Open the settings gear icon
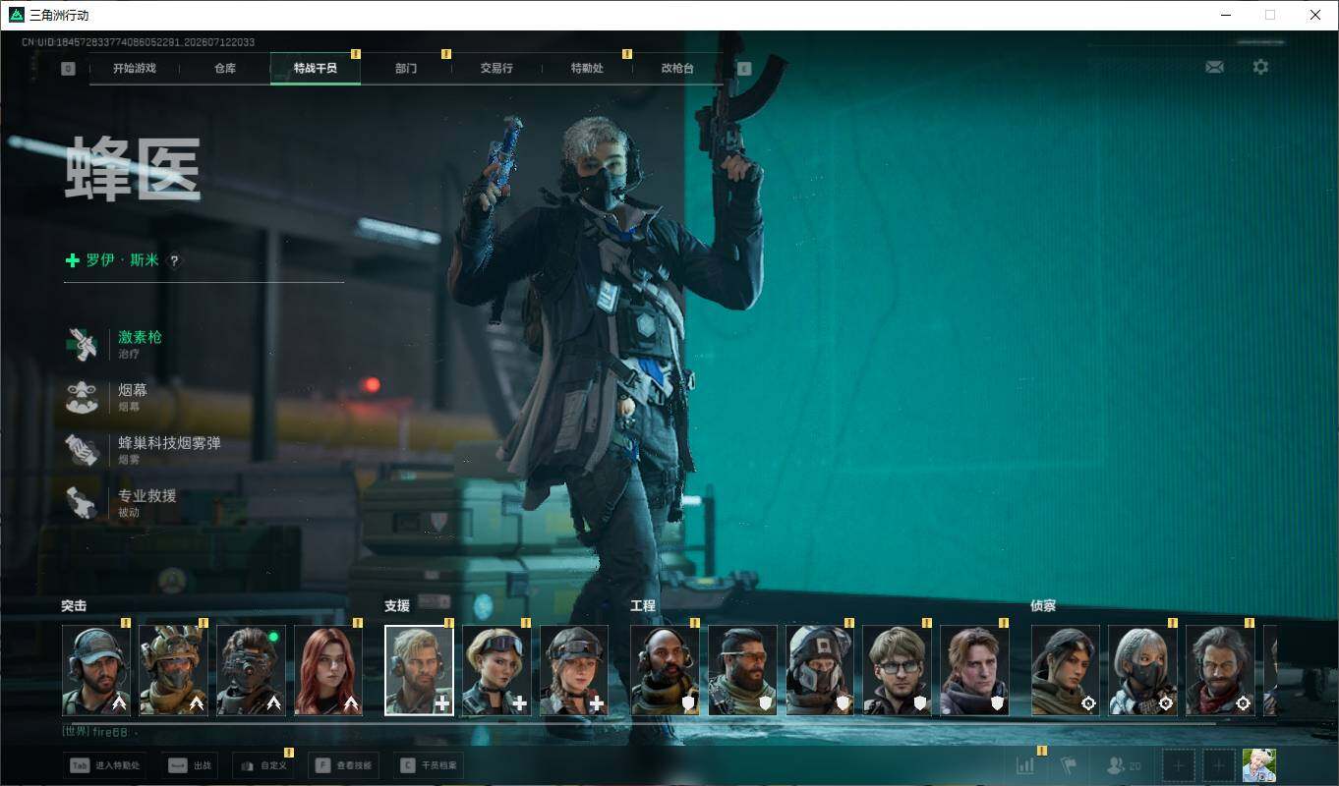Screen dimensions: 1339x786 [x=1260, y=67]
